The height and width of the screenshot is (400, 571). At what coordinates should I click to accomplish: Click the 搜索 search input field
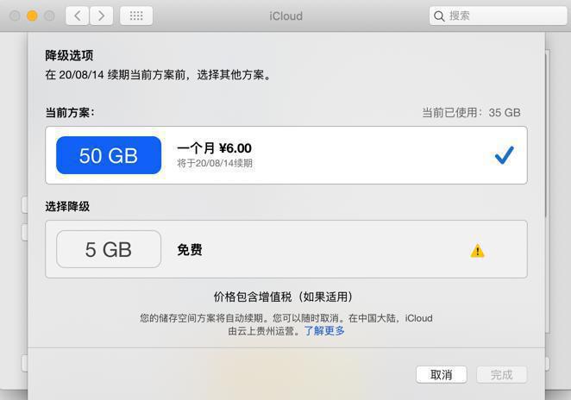pos(499,16)
